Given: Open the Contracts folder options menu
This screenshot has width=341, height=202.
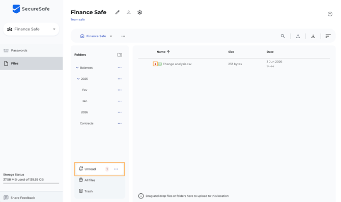Looking at the screenshot, I should [120, 123].
